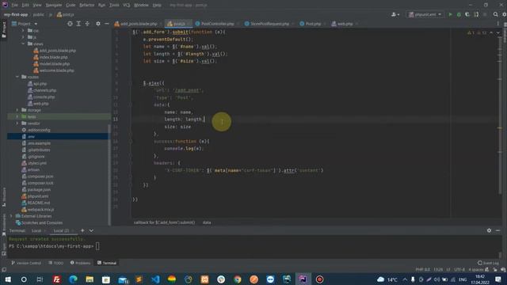Start debugging with the green bug icon
The height and width of the screenshot is (285, 507).
pyautogui.click(x=459, y=14)
